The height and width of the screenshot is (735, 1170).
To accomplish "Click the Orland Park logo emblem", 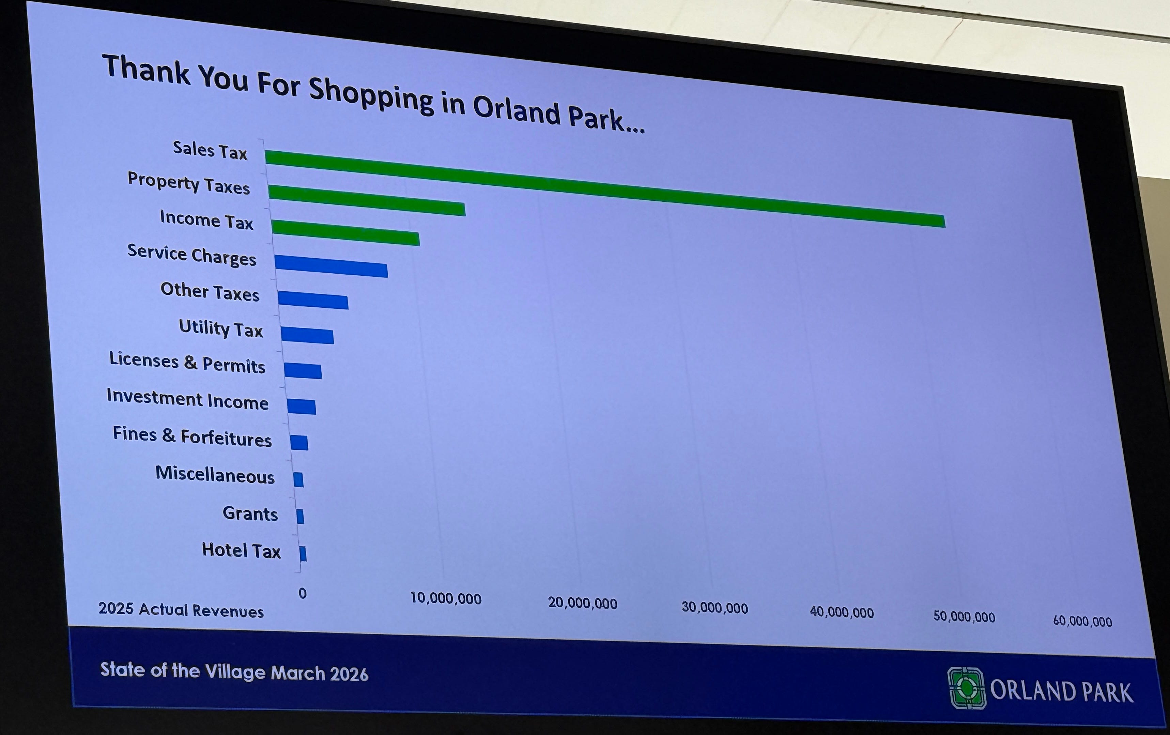I will coord(966,688).
